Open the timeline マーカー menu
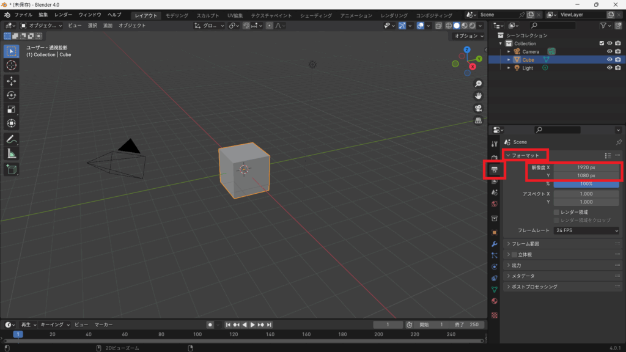 103,325
